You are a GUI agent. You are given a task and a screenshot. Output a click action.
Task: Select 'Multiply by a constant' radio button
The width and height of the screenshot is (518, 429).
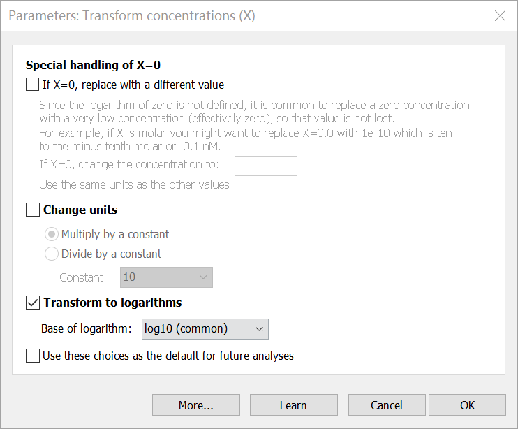pos(52,234)
